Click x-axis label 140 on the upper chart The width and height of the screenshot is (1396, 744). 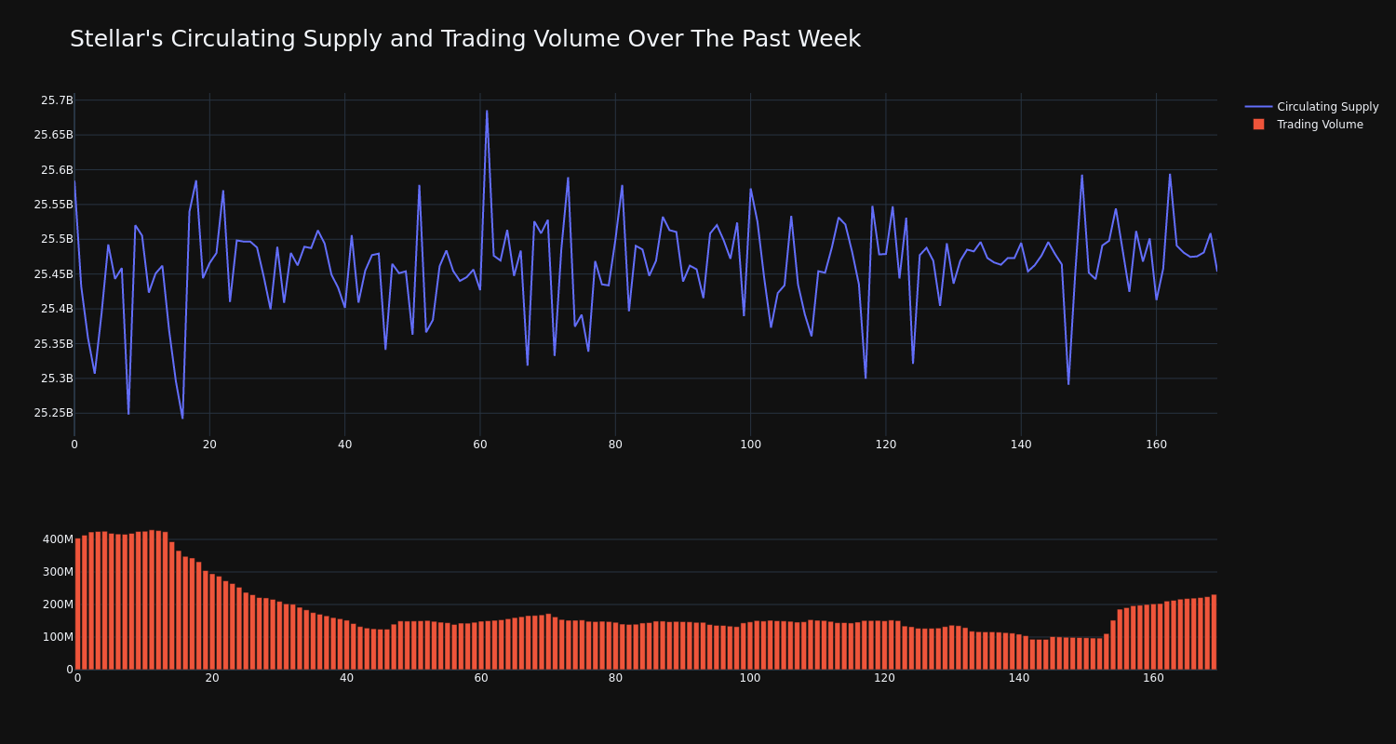point(1021,445)
